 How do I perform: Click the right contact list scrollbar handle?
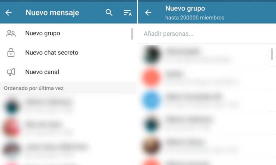[272, 54]
